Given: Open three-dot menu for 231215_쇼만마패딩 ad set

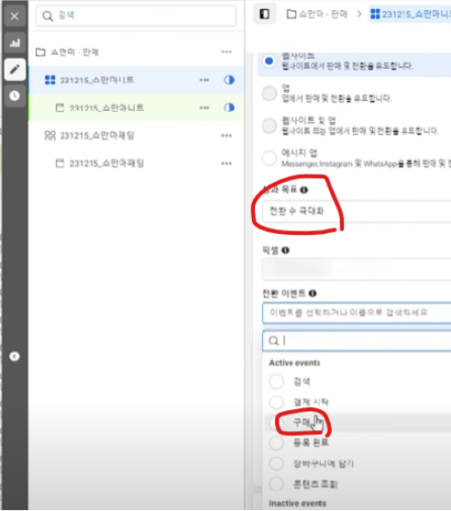Looking at the screenshot, I should tap(226, 136).
